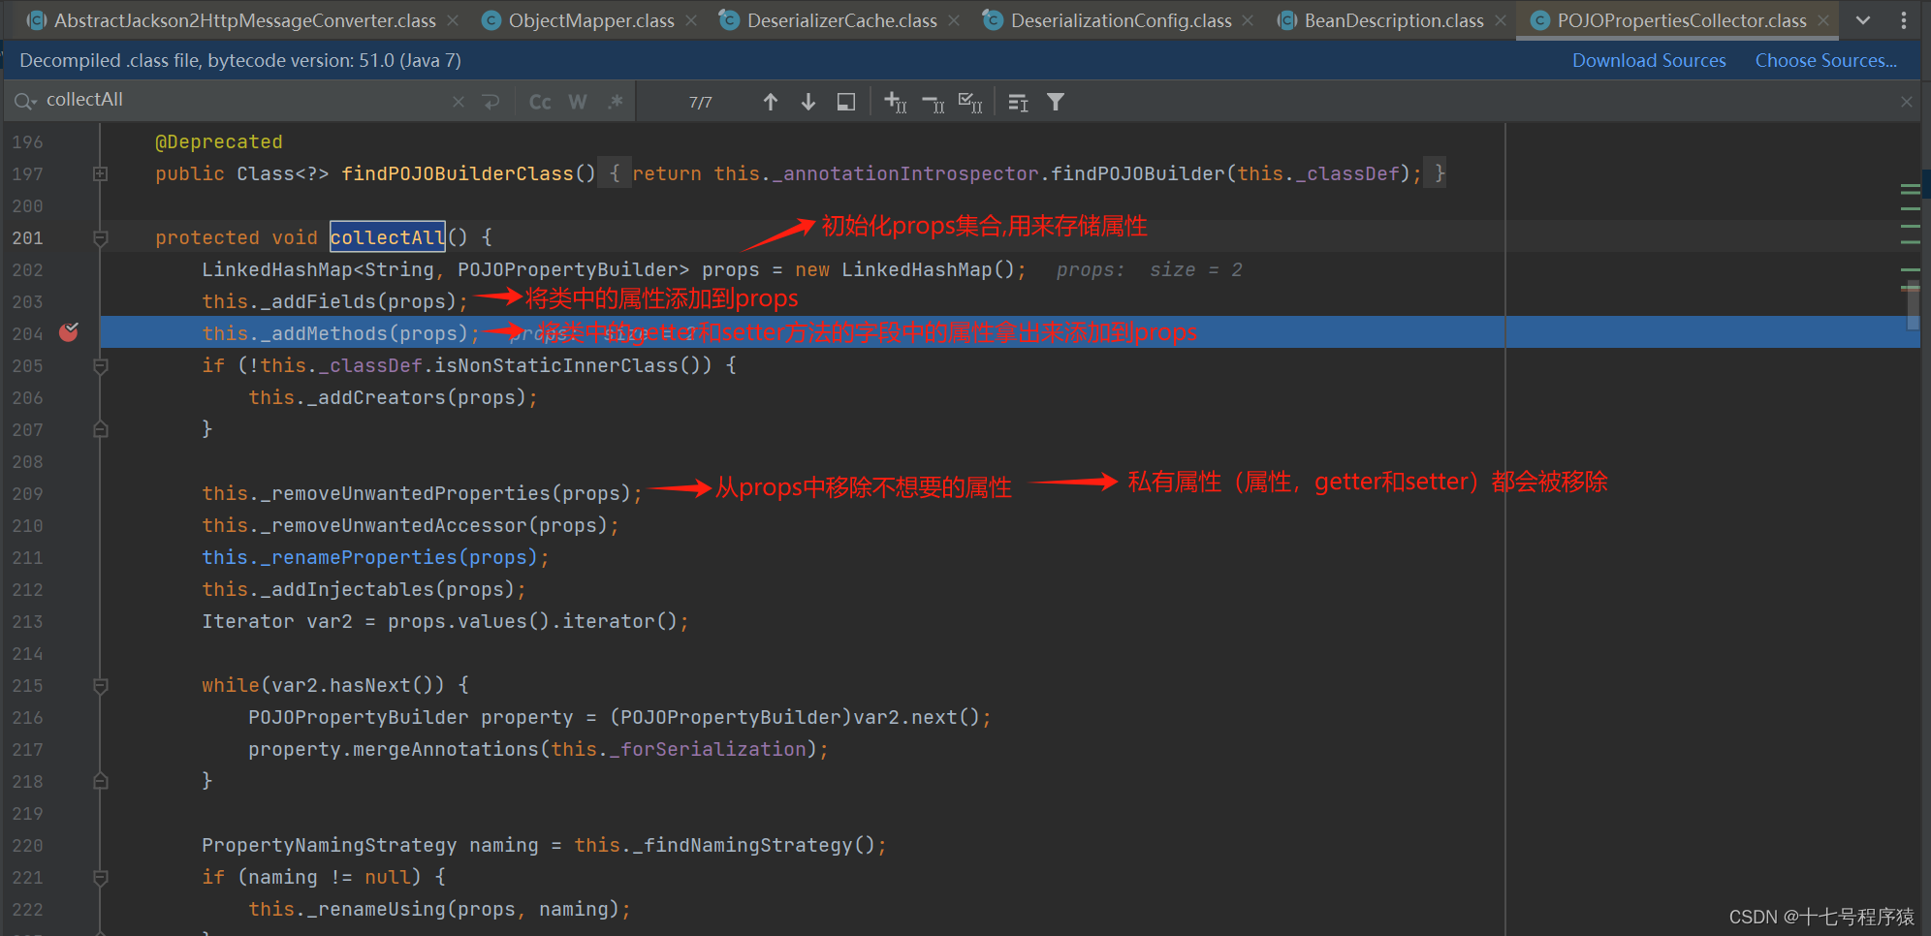The width and height of the screenshot is (1931, 936).
Task: Click line number 209 in gutter
Action: (27, 493)
